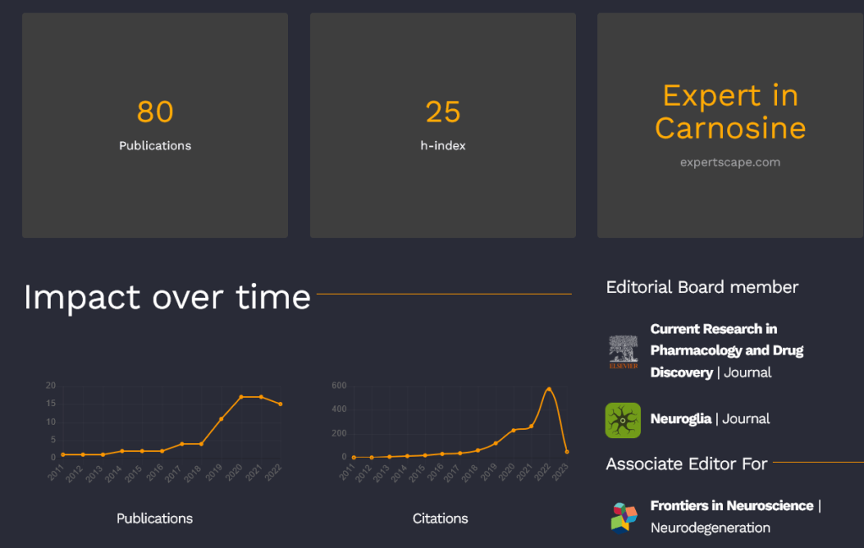
Task: Open the Neuroglia journal text link
Action: click(x=680, y=419)
